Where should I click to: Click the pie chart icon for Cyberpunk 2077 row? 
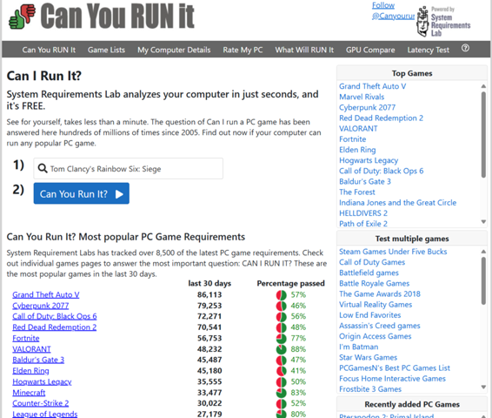(x=281, y=306)
